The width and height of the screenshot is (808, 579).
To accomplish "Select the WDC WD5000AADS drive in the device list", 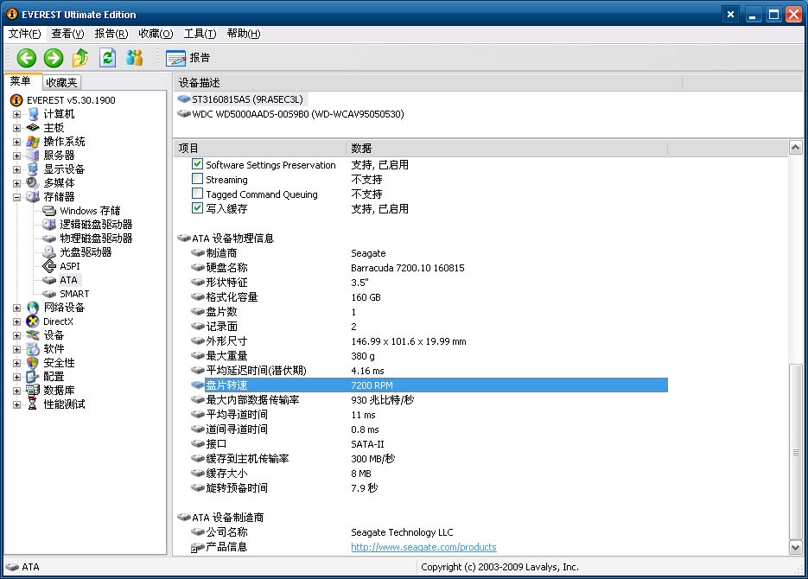I will (x=297, y=114).
